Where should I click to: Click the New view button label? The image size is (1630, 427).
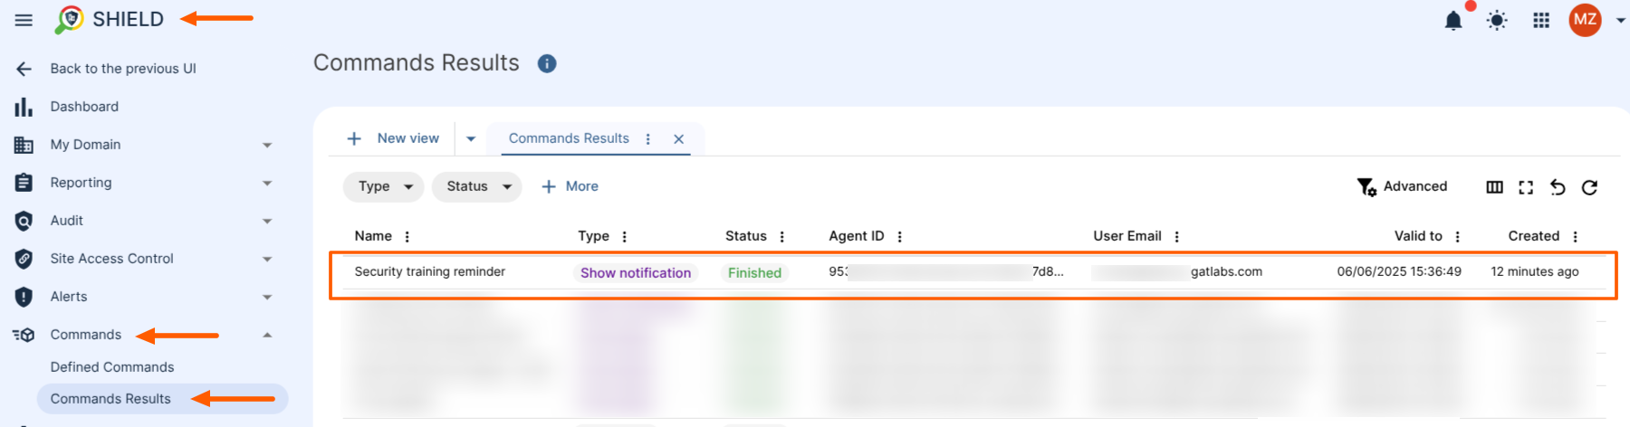(x=407, y=138)
